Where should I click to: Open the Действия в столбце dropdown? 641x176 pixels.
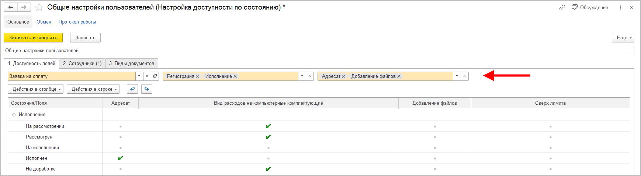(36, 89)
